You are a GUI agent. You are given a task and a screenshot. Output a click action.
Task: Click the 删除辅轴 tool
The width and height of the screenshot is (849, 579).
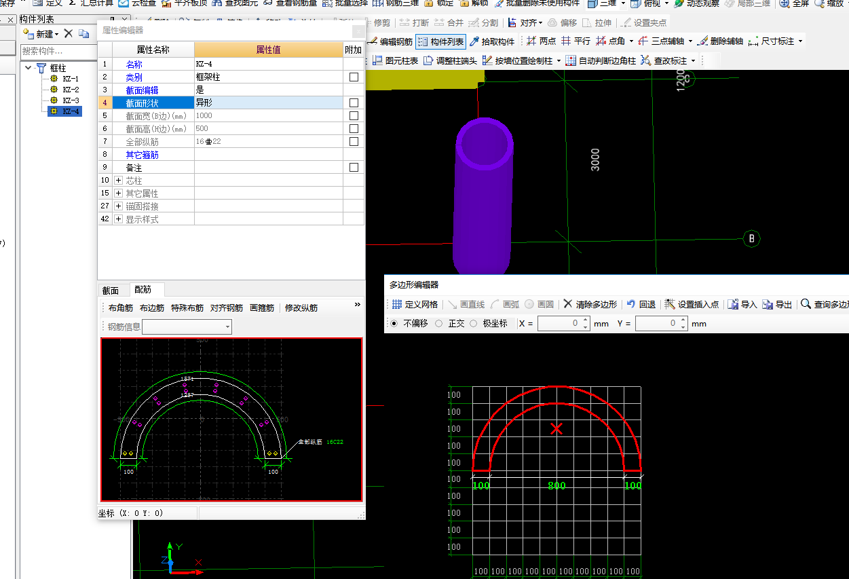pos(721,41)
